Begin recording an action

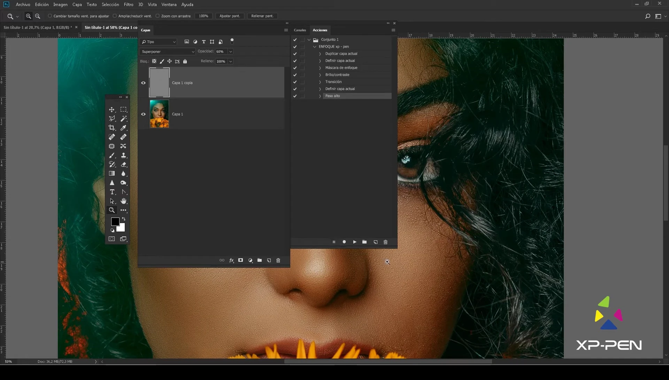tap(344, 242)
